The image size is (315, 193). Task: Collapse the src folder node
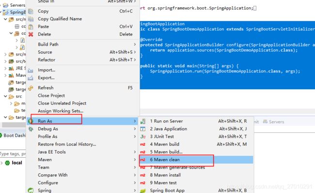6,96
